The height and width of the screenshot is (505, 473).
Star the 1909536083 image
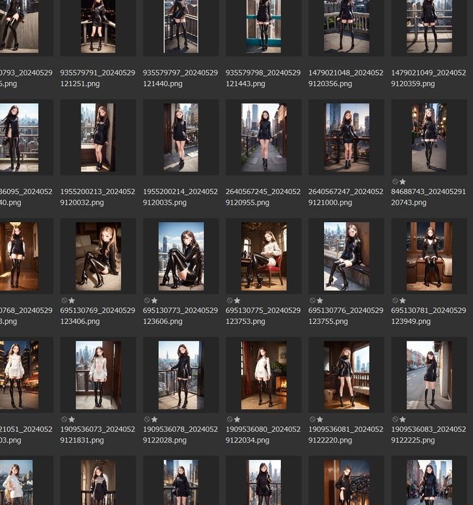tap(403, 420)
